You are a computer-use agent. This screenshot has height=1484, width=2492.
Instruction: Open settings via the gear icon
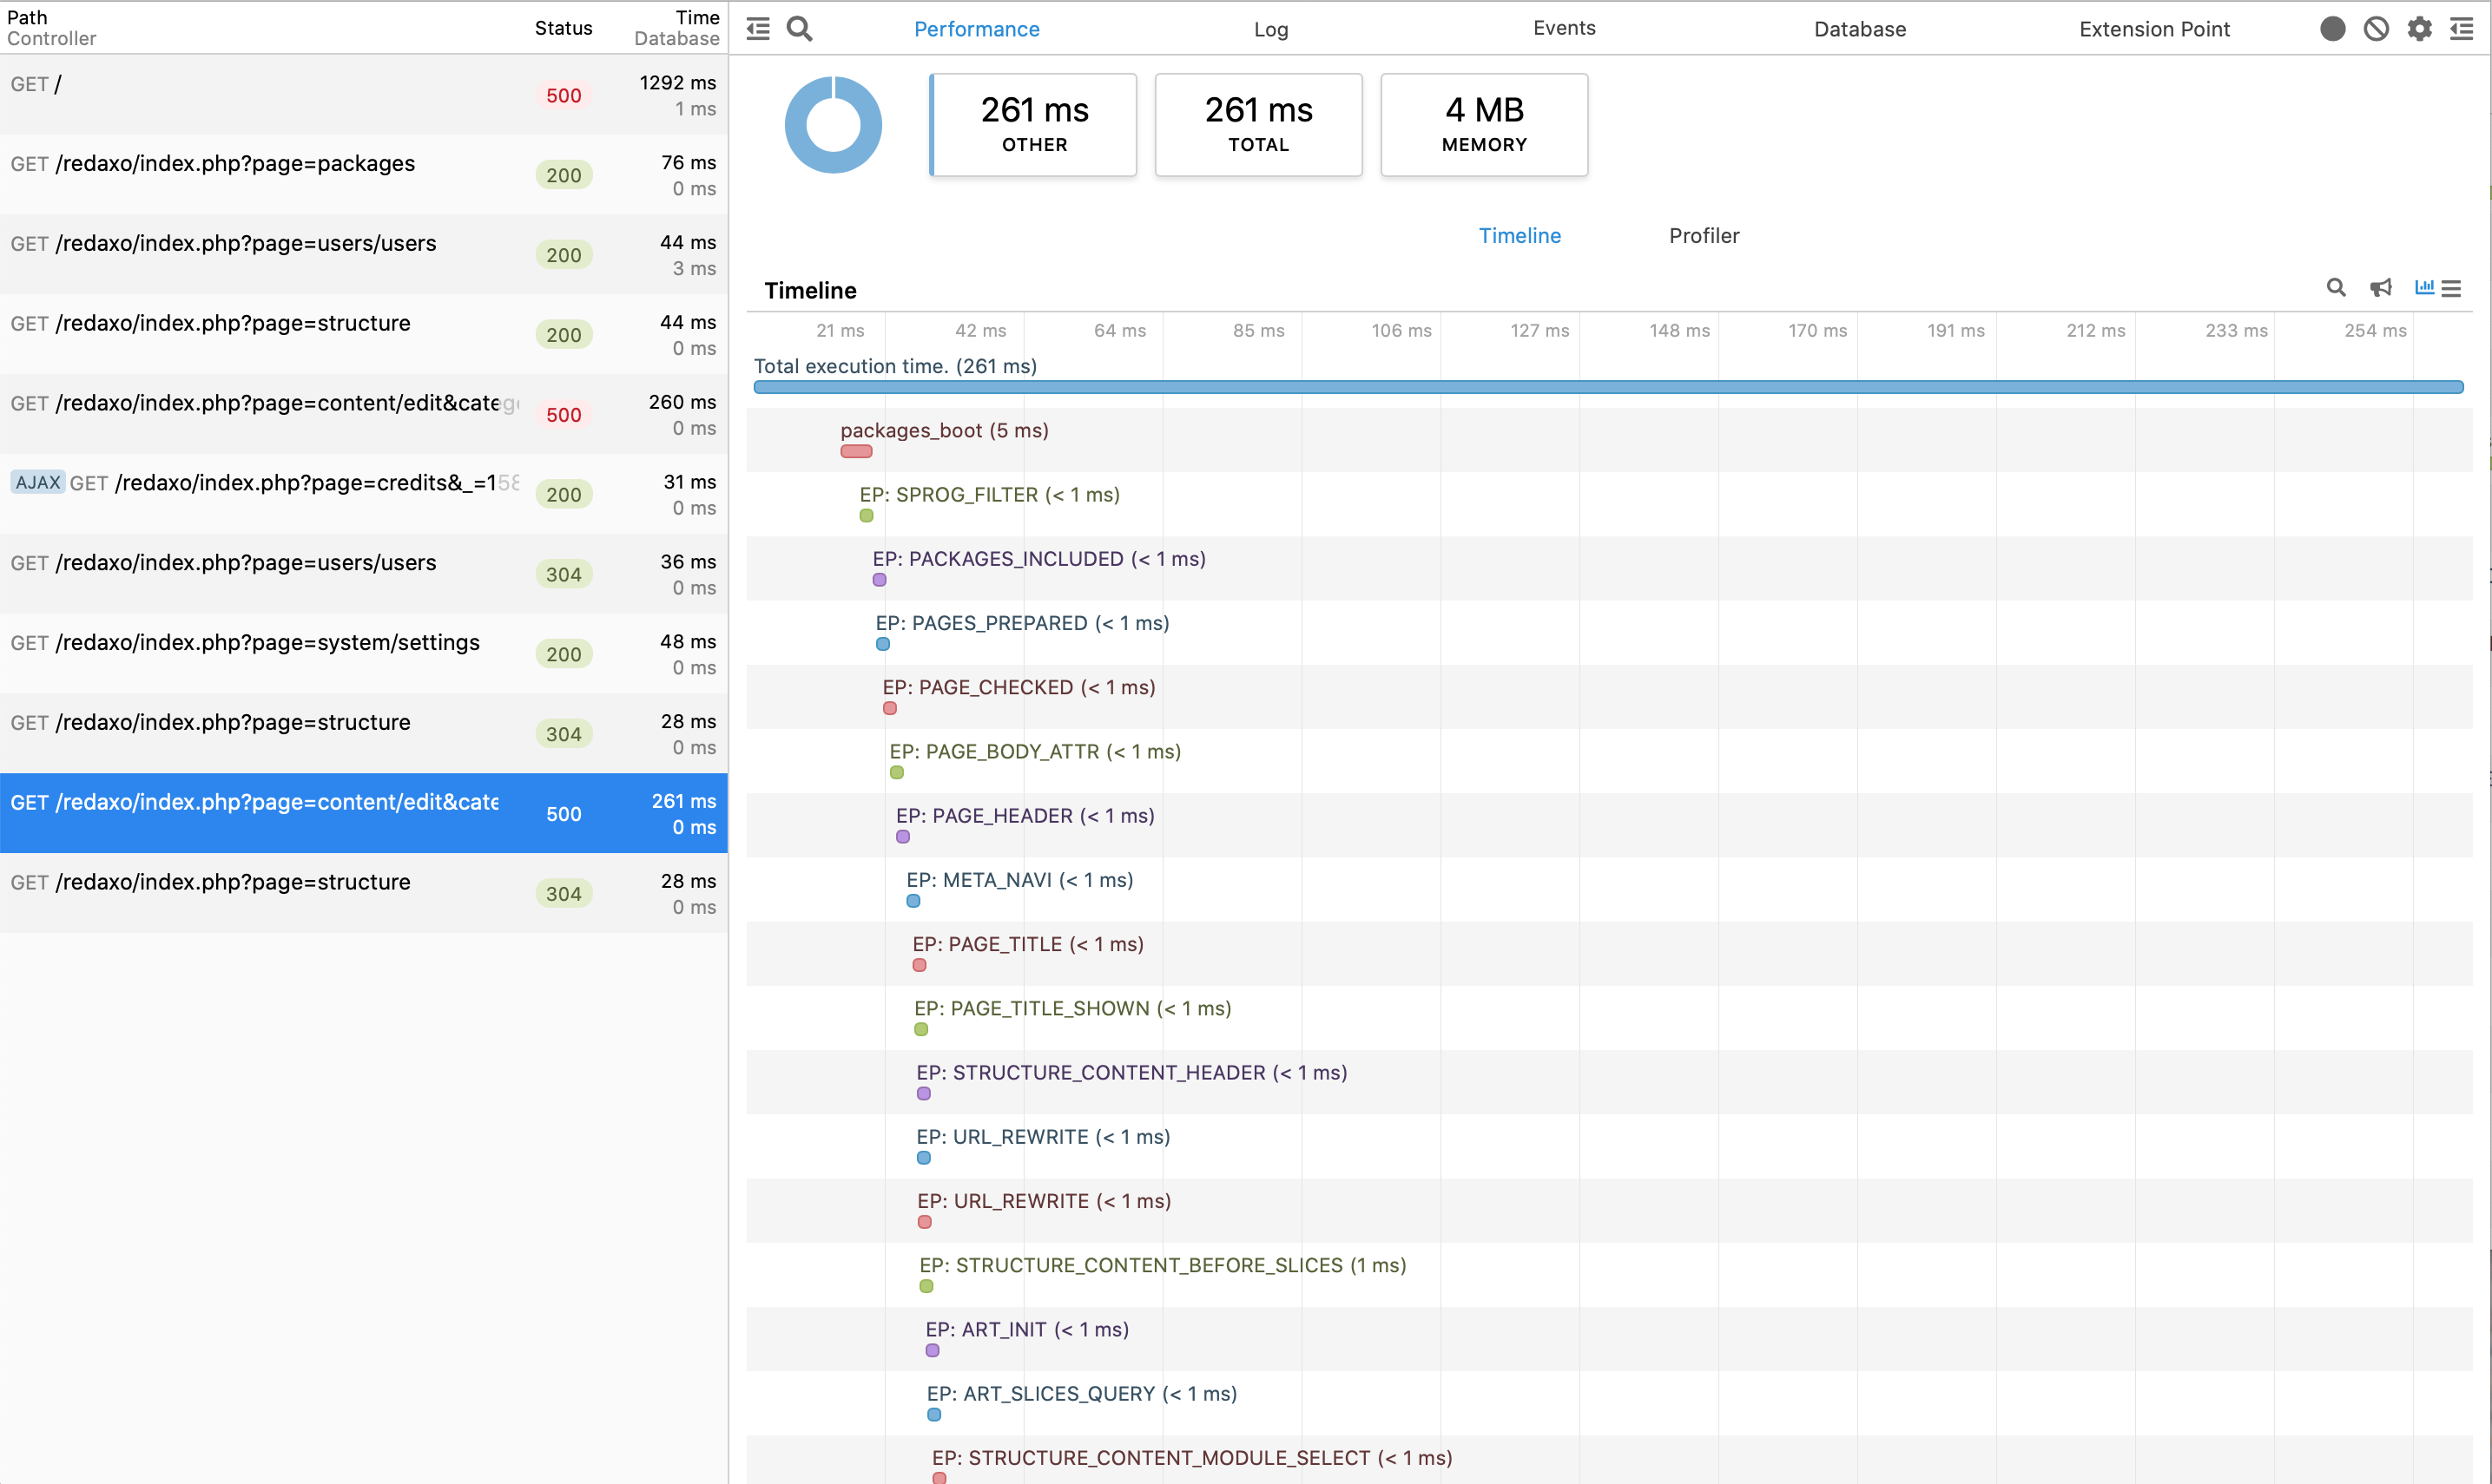2419,29
